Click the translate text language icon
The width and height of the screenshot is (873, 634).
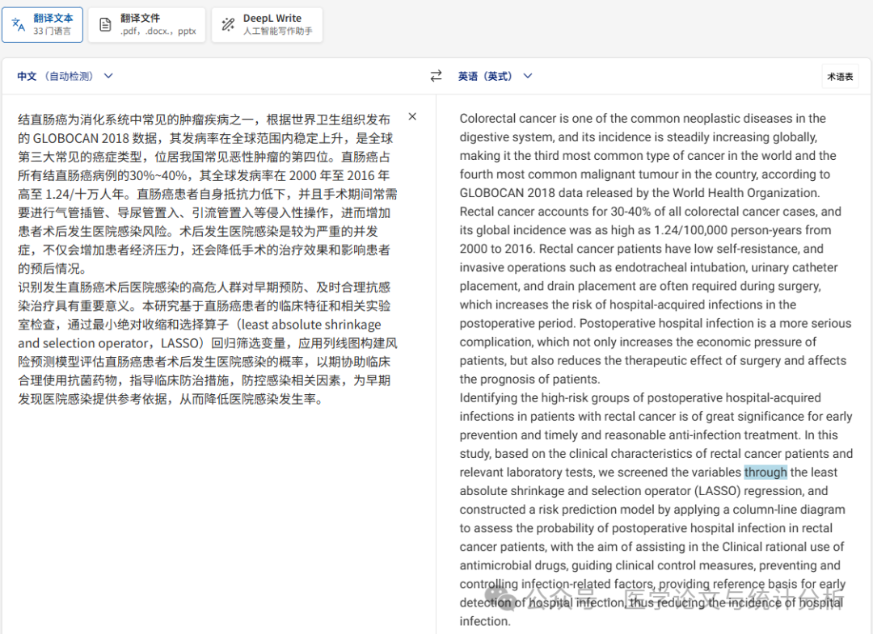click(19, 24)
